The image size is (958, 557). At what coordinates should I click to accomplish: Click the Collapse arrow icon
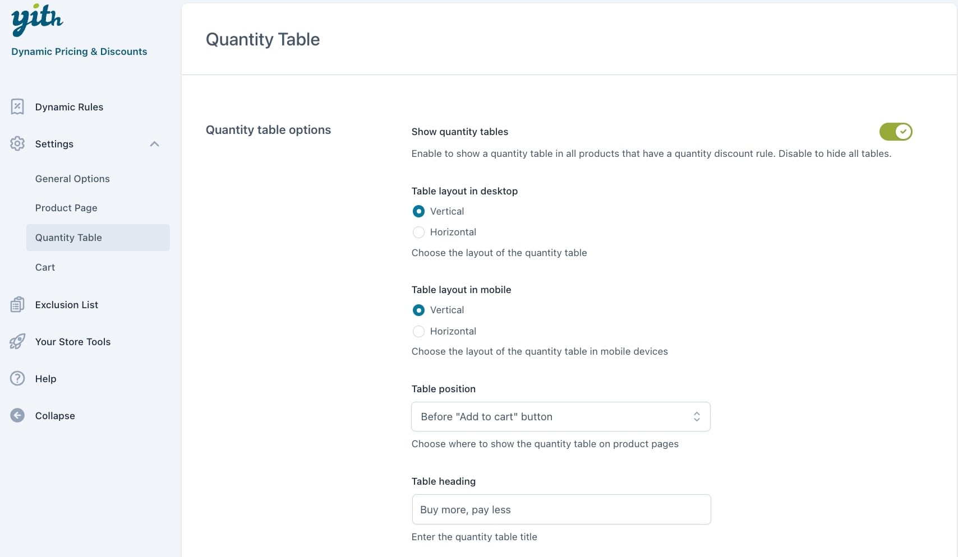point(17,415)
